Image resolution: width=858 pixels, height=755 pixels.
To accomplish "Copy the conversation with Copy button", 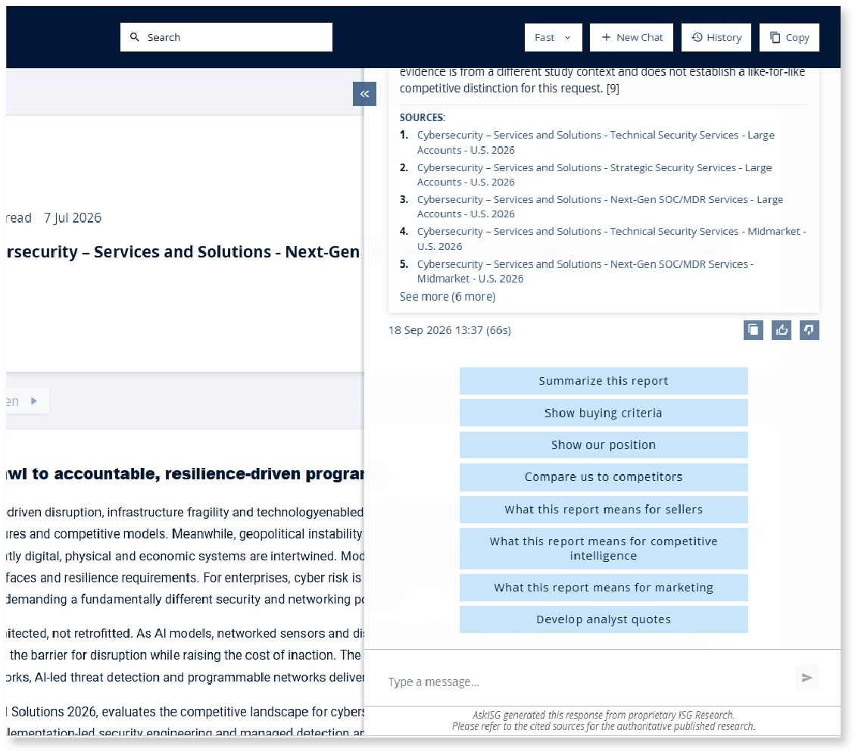I will 789,37.
